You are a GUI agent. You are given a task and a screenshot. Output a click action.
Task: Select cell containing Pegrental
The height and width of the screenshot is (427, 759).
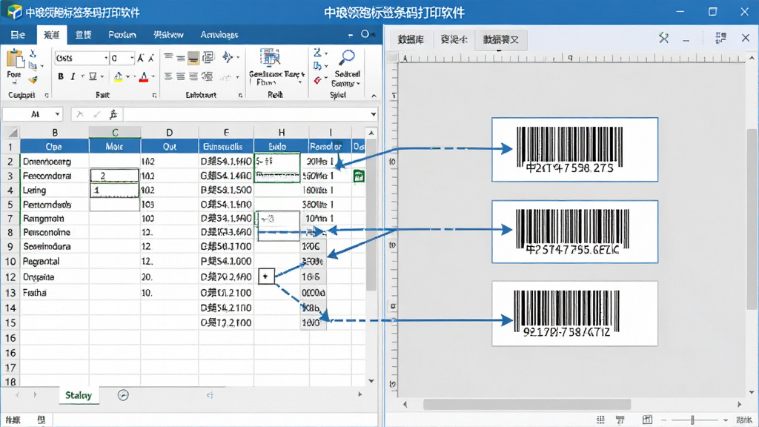tap(54, 262)
